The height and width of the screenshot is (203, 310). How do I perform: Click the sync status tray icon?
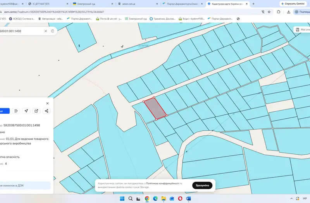click(x=297, y=198)
